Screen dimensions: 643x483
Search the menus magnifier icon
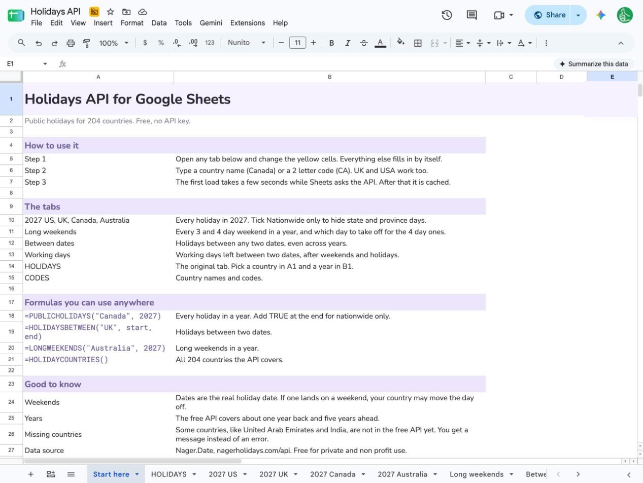point(21,43)
